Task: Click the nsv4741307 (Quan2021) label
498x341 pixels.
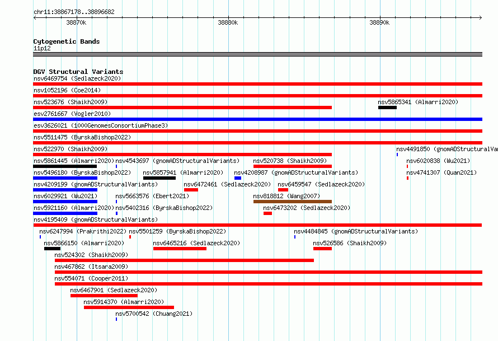Action: coord(441,172)
